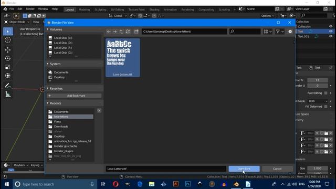Open the Render menu
336x189 pixels.
pos(30,9)
